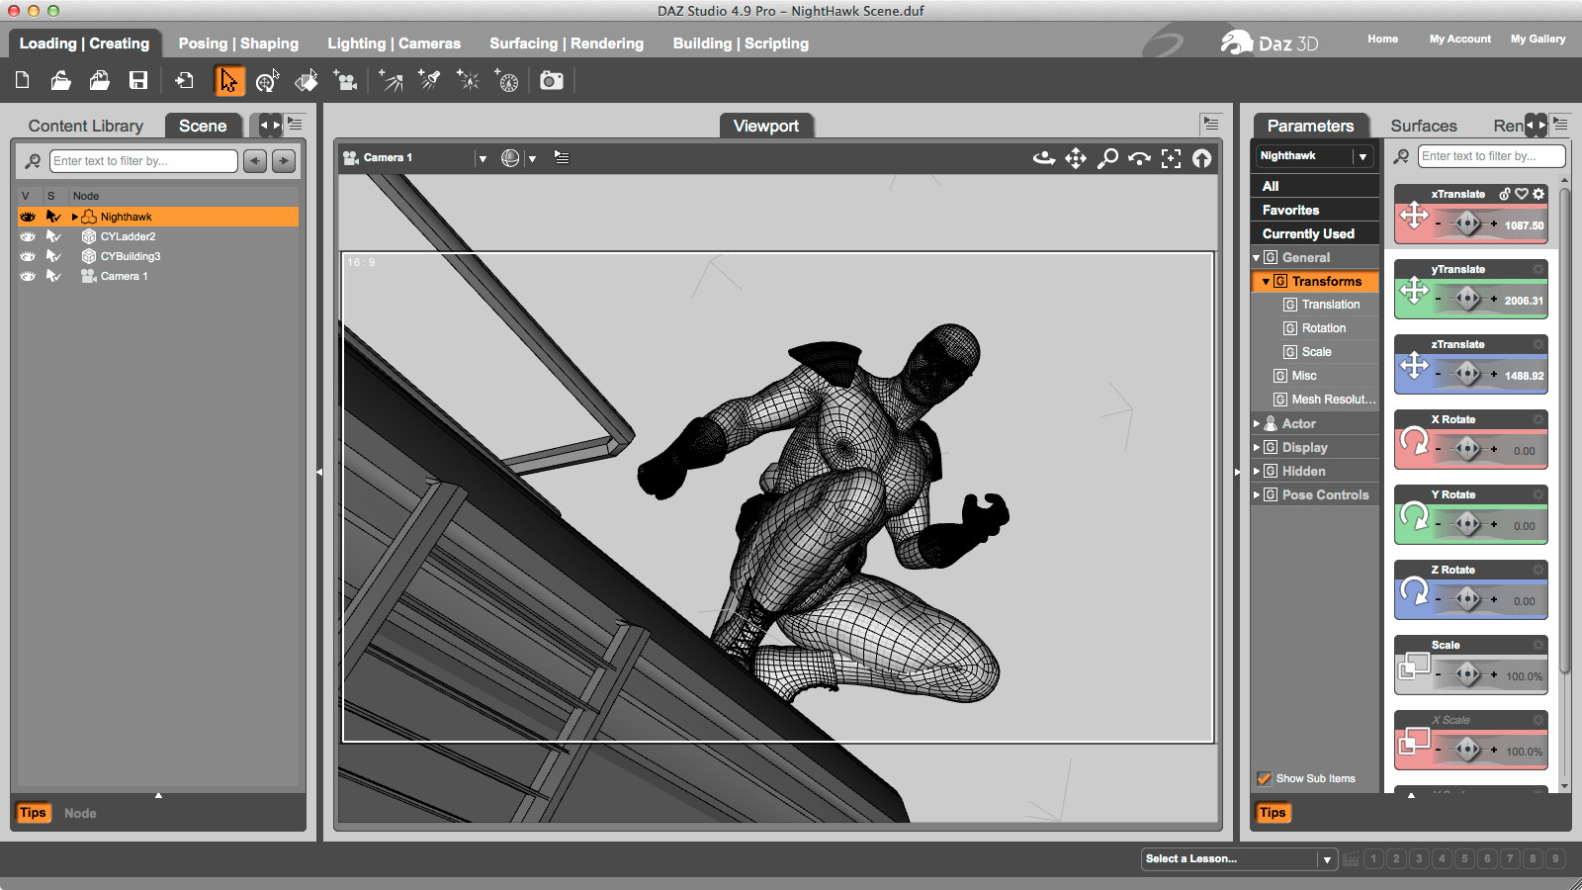
Task: Click the My Account link
Action: 1460,39
